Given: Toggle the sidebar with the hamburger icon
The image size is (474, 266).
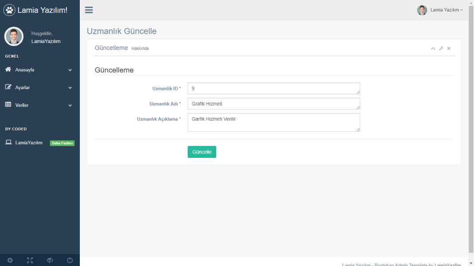Looking at the screenshot, I should tap(89, 10).
